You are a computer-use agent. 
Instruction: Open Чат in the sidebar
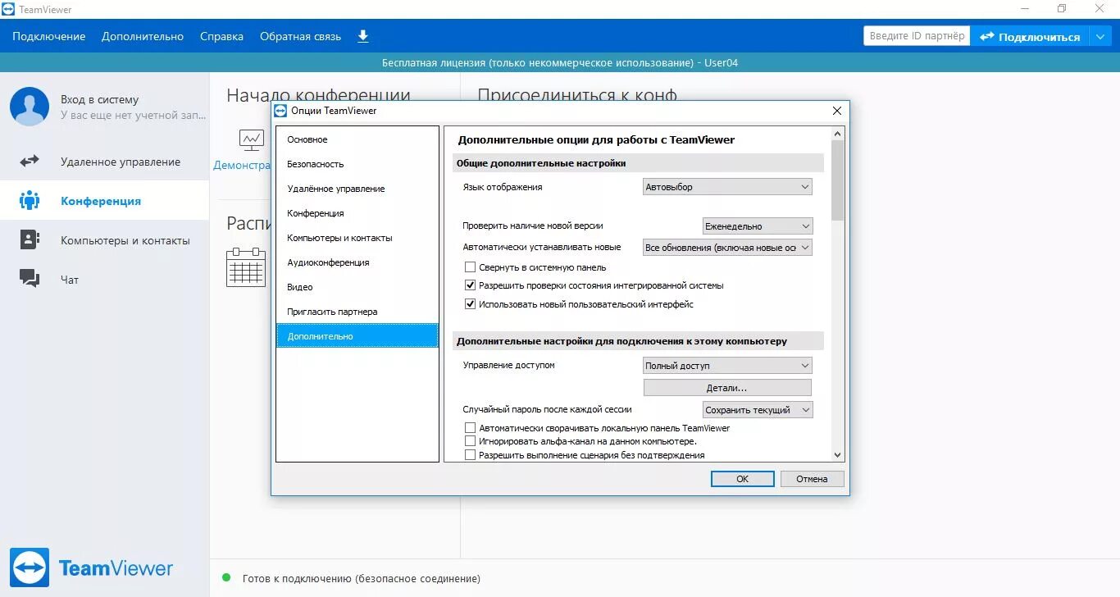104,280
